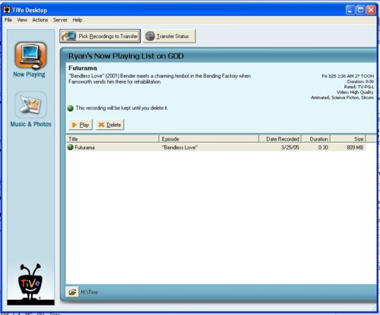Click green keep-until-delete indicator icon
The width and height of the screenshot is (380, 315).
click(71, 108)
